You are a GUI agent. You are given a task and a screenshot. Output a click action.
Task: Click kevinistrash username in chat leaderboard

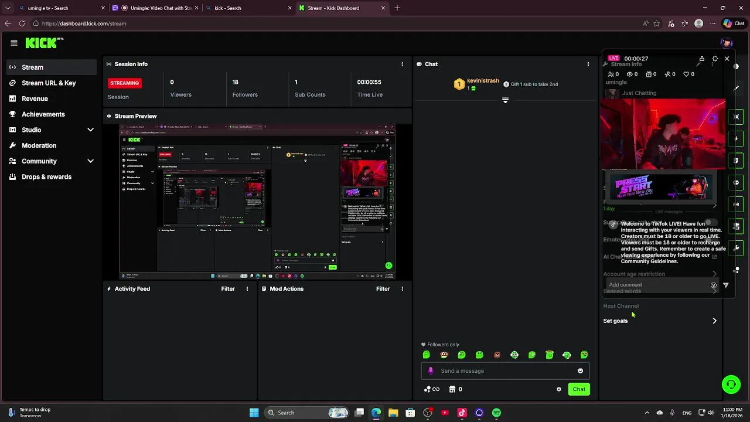pyautogui.click(x=483, y=80)
